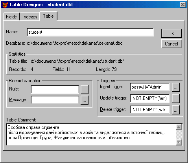Open expression builder for Update trigger
This screenshot has width=188, height=163.
click(176, 98)
